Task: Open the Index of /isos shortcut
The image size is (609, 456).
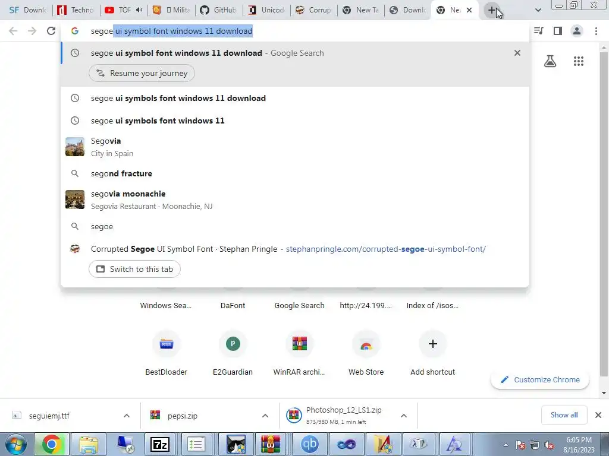Action: [433, 306]
